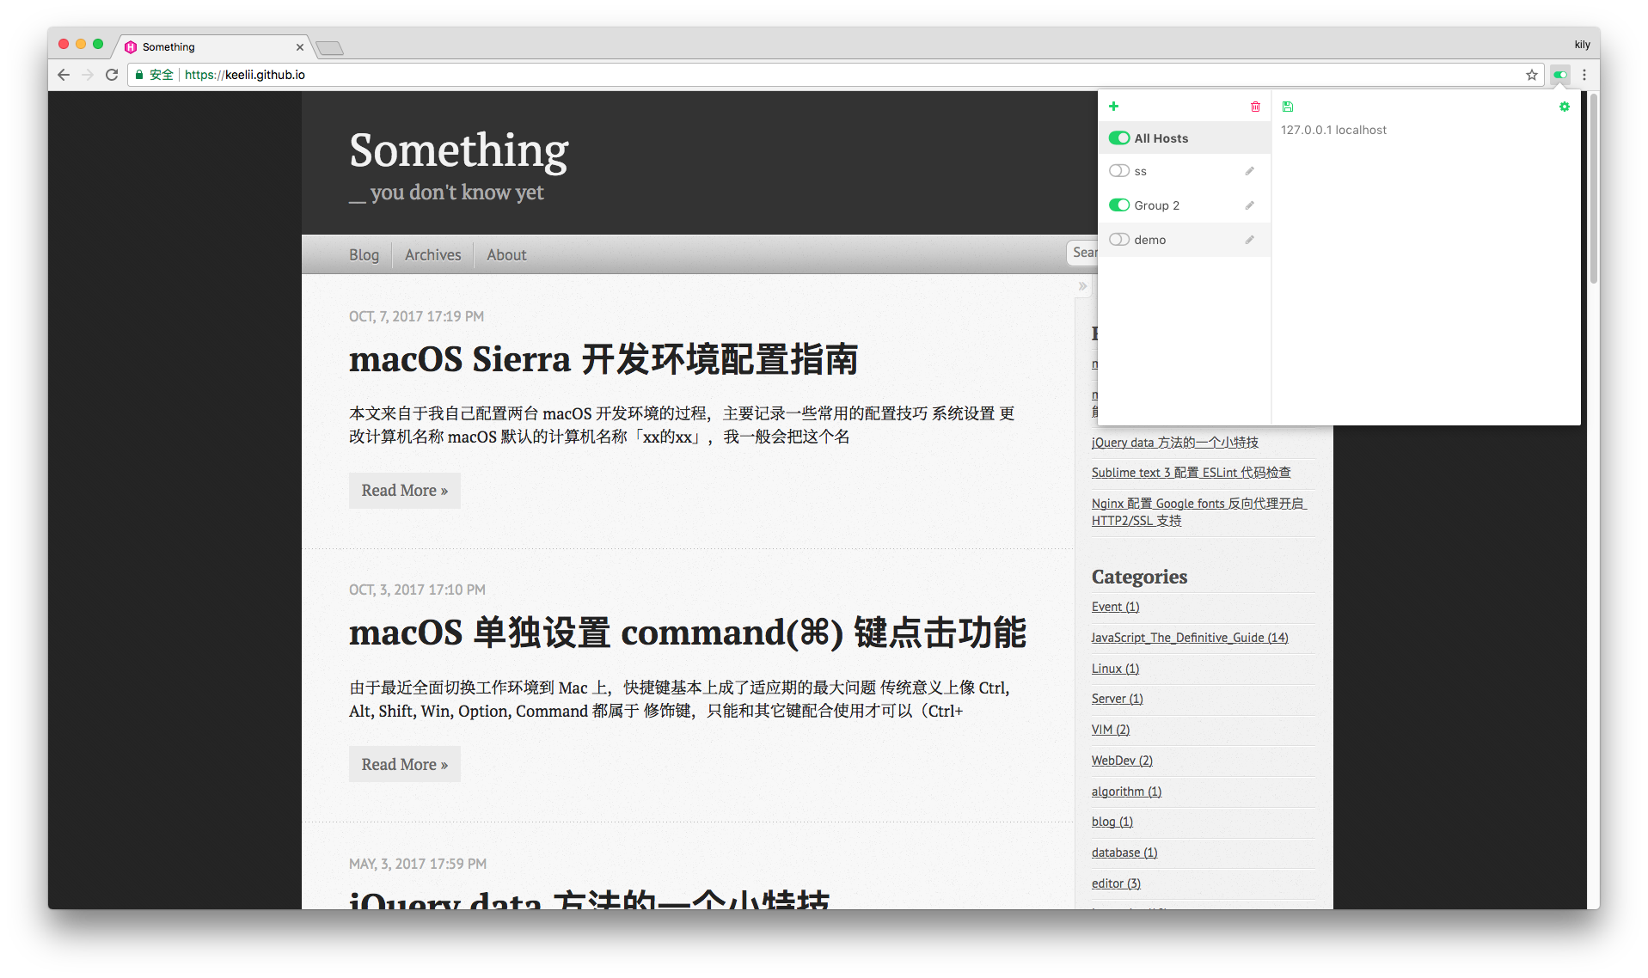1648x978 pixels.
Task: Disable the Group 2 switch
Action: [1119, 205]
